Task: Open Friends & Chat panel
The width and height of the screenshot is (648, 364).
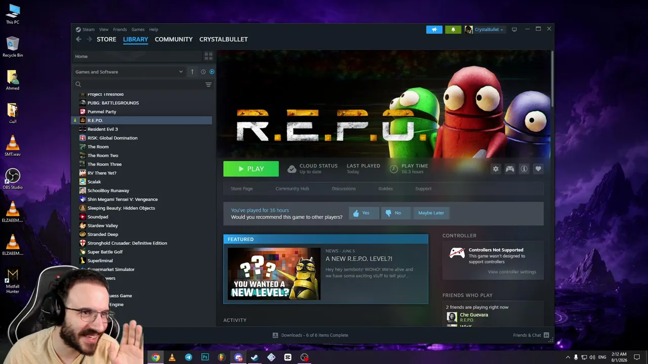Action: pos(531,335)
